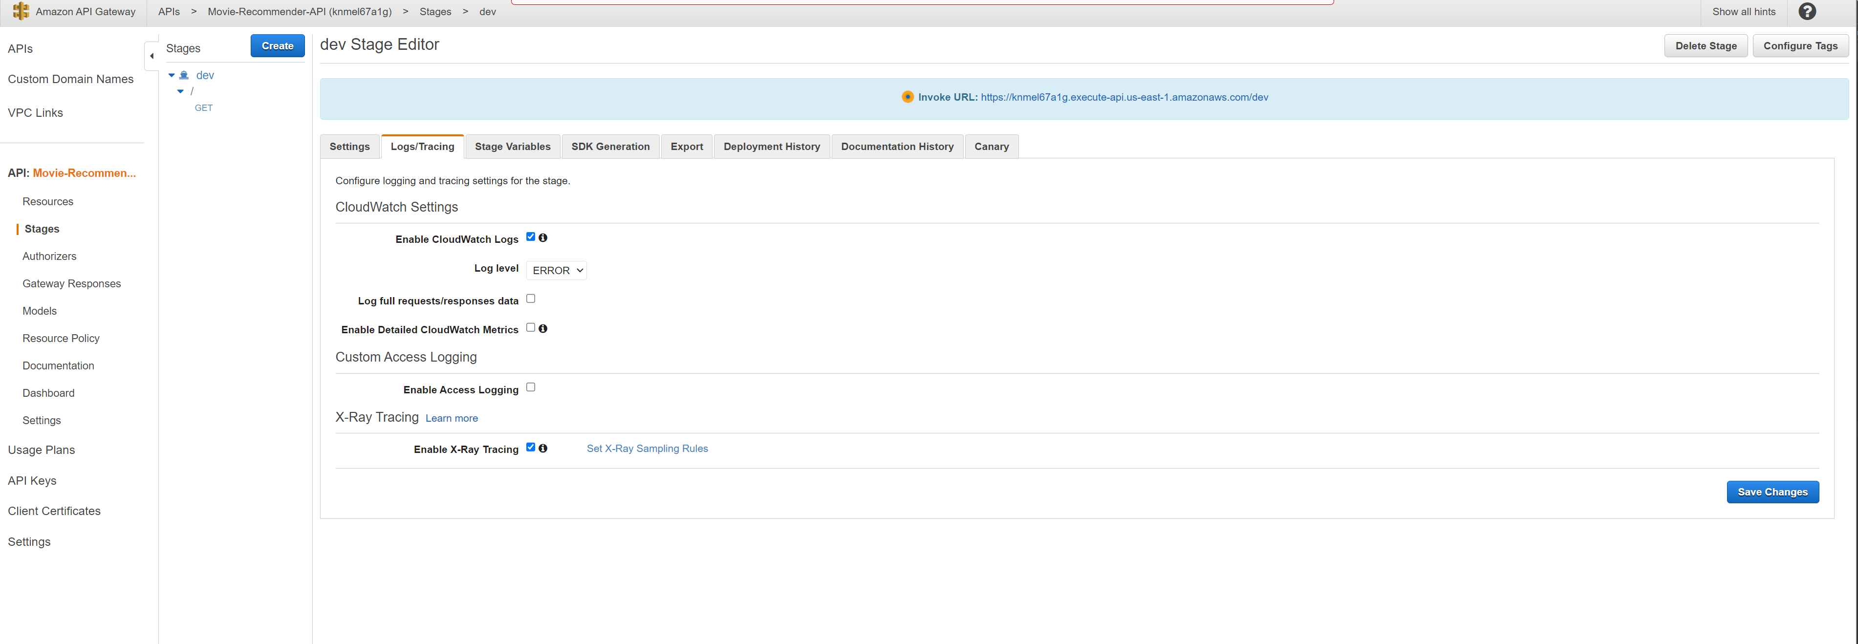
Task: Uncheck Enable CloudWatch Logs checkbox
Action: 531,236
